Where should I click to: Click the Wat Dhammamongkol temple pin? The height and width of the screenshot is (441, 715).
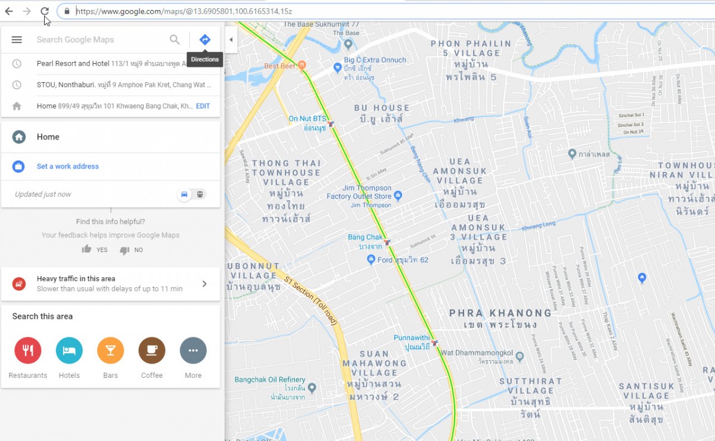[x=520, y=356]
